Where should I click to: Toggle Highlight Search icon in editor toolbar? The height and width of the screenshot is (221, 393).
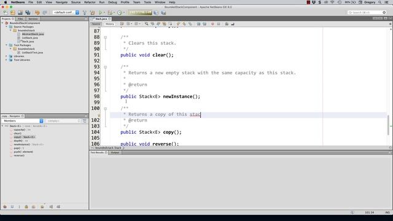(165, 24)
